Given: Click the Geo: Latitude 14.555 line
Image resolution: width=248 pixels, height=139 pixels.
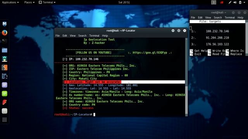Looking at the screenshot, I should pyautogui.click(x=100, y=85).
